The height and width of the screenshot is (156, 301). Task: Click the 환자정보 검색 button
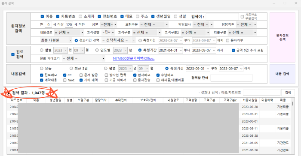coord(283,38)
